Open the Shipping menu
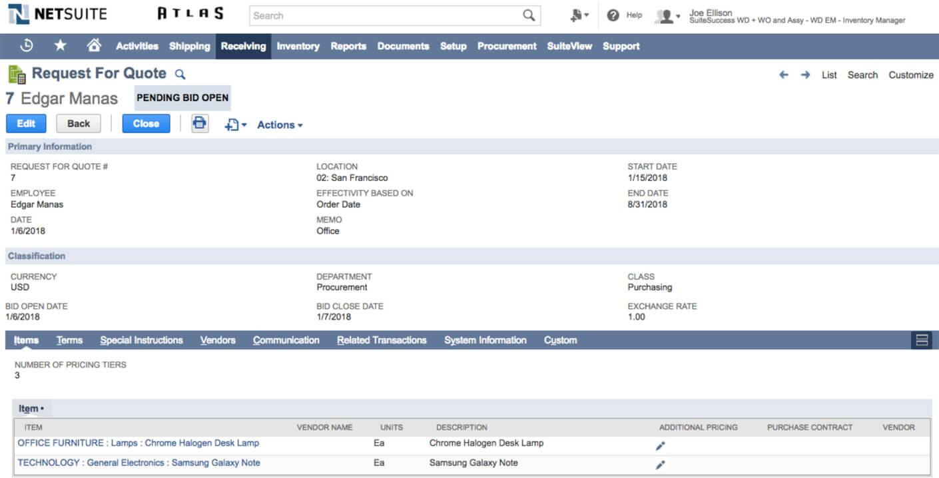 190,46
